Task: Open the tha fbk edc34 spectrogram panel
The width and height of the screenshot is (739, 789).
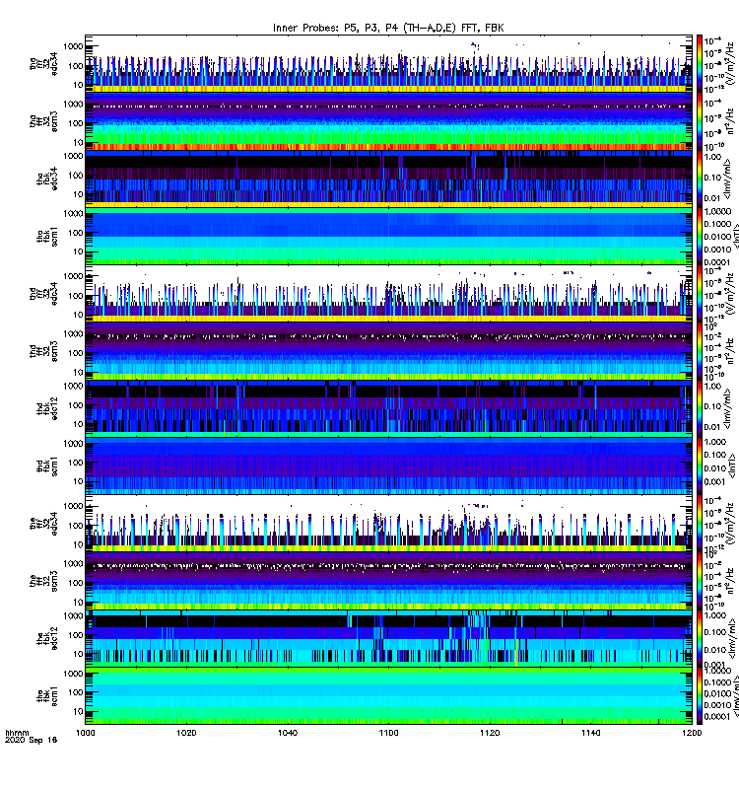Action: click(x=388, y=179)
